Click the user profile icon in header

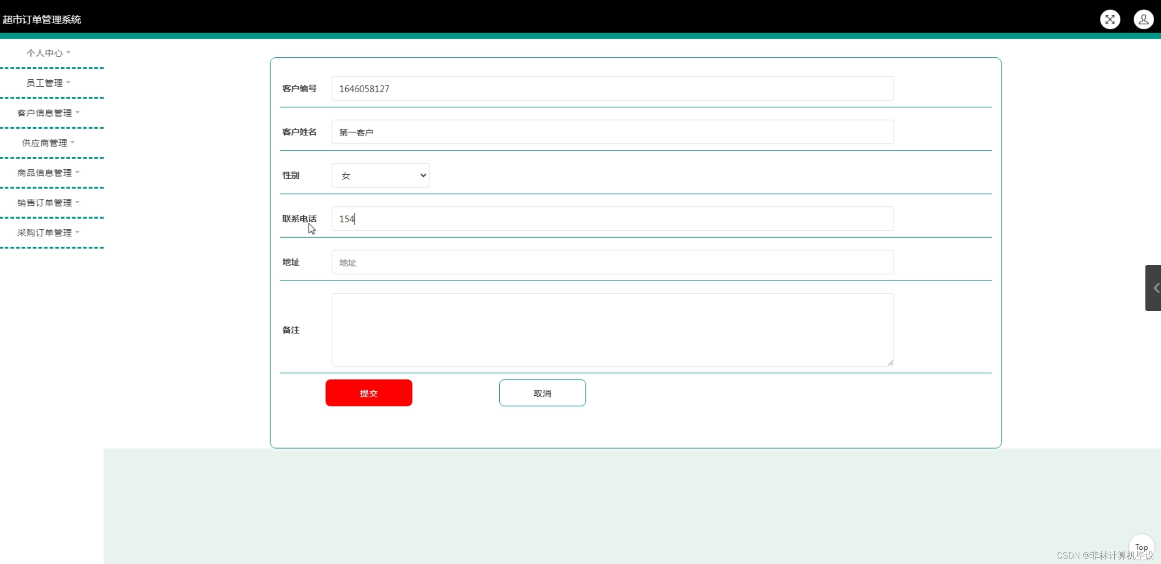(x=1144, y=19)
